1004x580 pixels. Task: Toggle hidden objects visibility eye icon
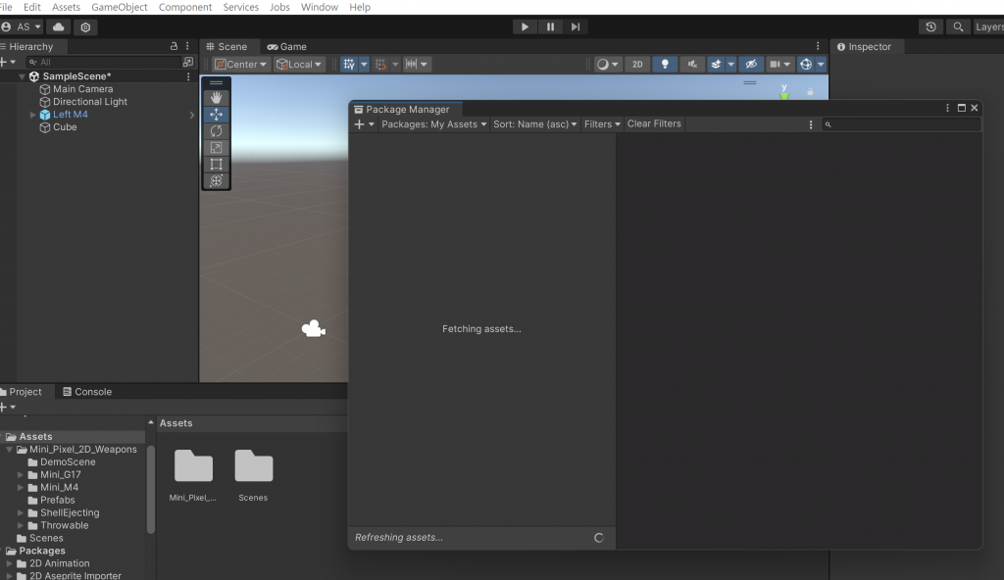point(751,64)
